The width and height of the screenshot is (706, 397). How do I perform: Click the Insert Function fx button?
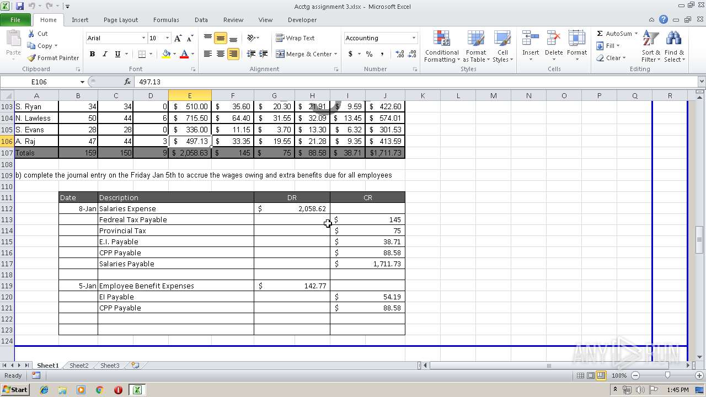(x=127, y=82)
